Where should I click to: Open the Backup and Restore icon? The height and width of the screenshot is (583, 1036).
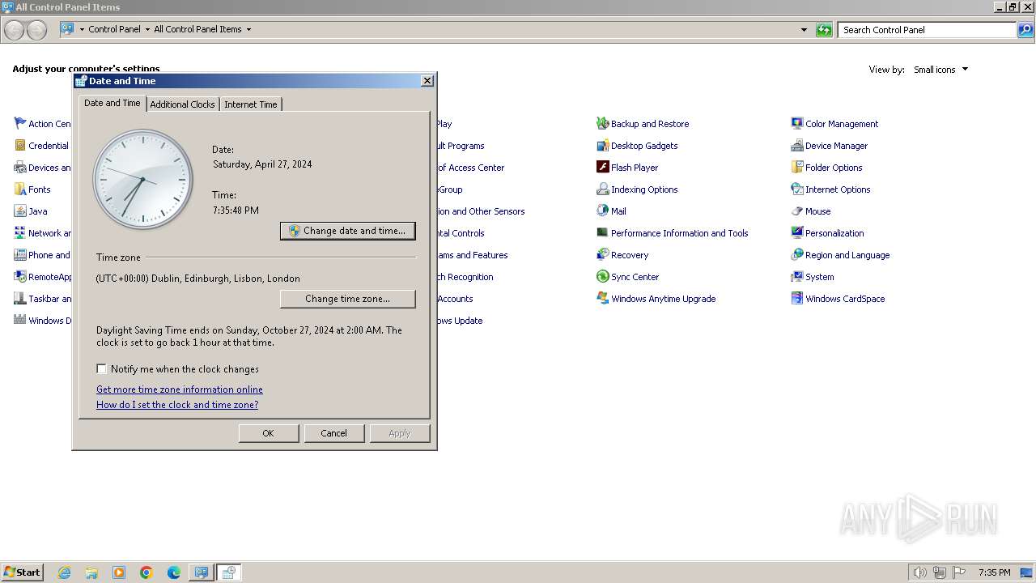[x=602, y=124]
